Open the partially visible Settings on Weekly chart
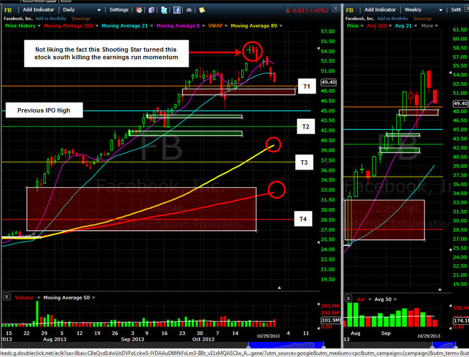 click(457, 10)
